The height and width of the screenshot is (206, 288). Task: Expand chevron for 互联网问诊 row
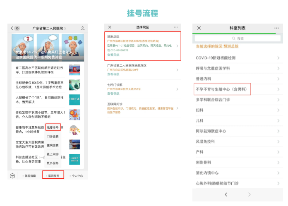[177, 108]
